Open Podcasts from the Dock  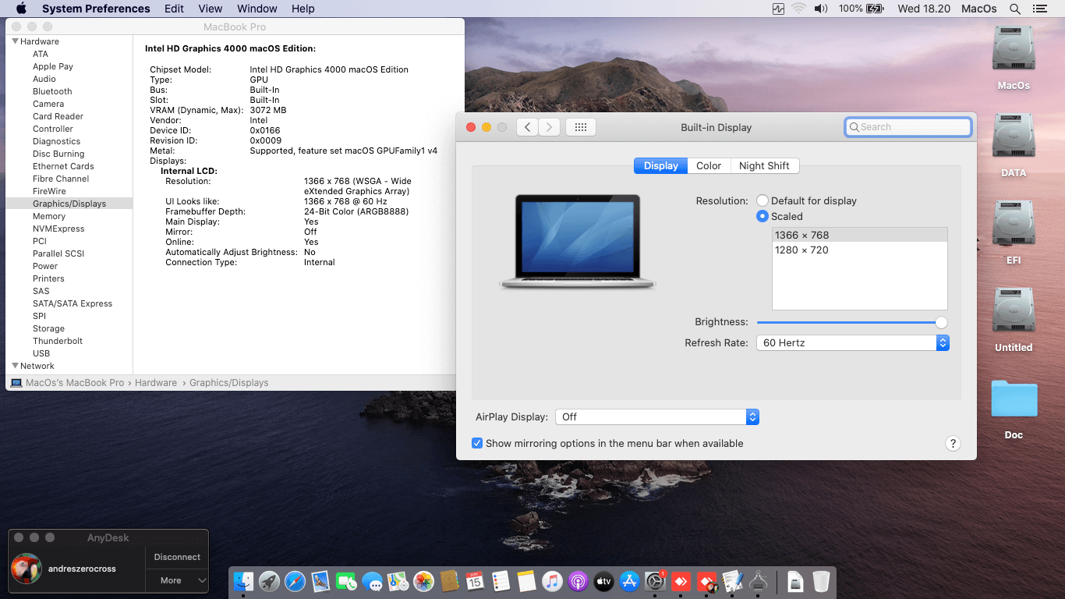click(578, 581)
